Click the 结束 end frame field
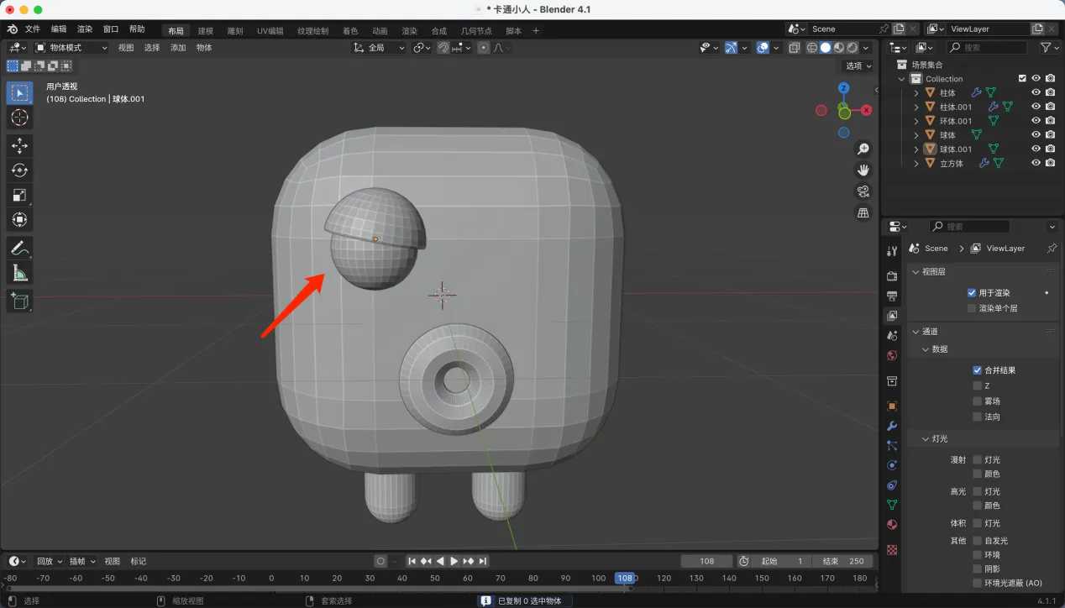 pos(842,561)
